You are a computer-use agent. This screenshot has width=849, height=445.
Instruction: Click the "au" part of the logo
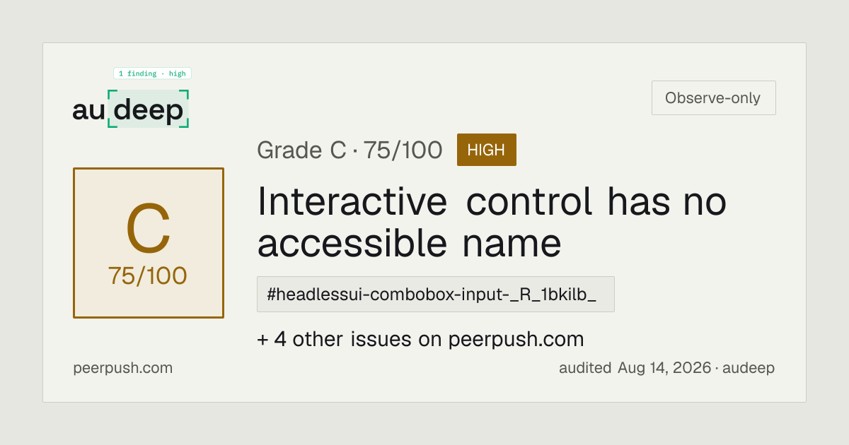click(88, 111)
